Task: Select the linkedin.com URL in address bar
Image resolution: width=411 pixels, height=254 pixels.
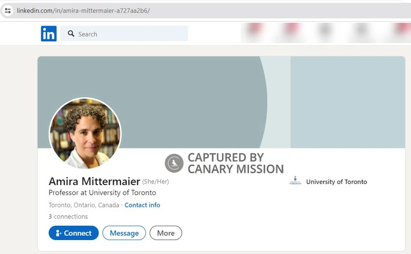Action: point(83,11)
